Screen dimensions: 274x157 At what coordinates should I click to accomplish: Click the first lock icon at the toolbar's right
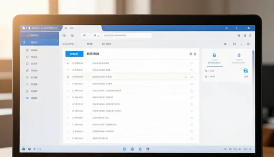(x=239, y=35)
